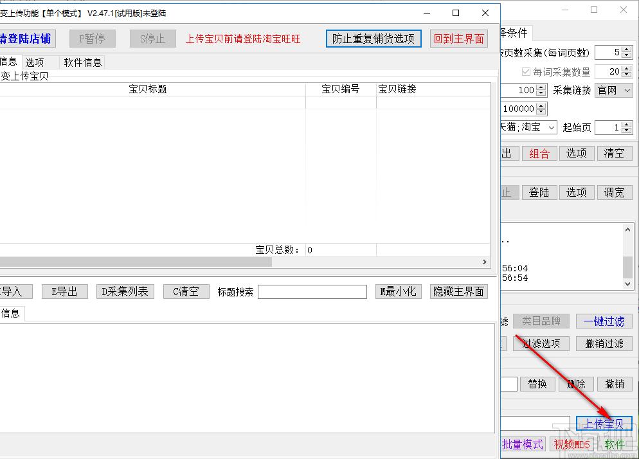639x459 pixels.
Task: Open the 天猫;淘宝 platform dropdown
Action: click(552, 127)
